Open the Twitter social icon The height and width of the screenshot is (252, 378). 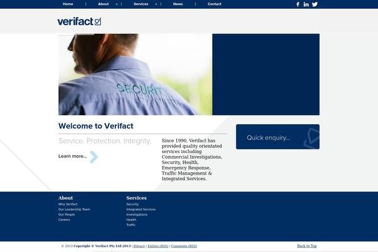click(315, 4)
